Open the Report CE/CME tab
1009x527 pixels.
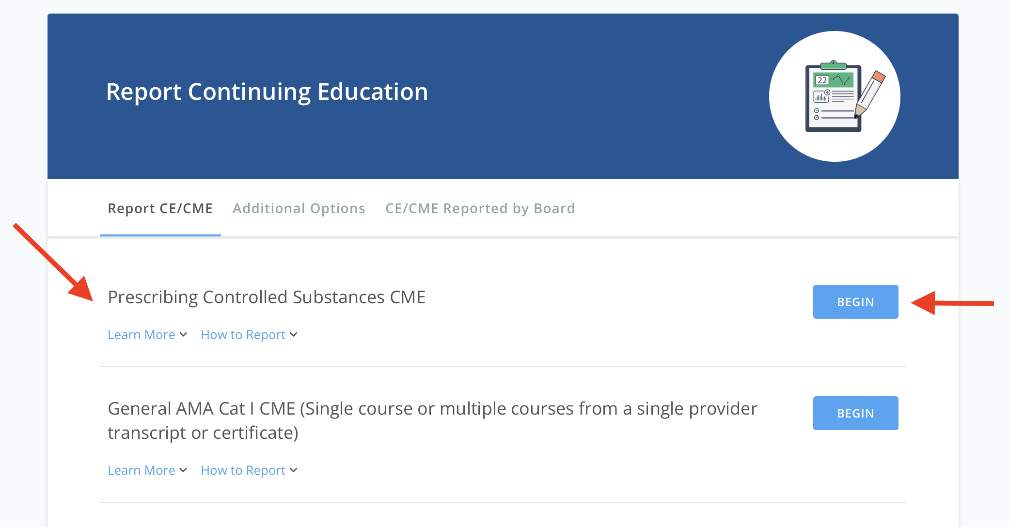160,208
